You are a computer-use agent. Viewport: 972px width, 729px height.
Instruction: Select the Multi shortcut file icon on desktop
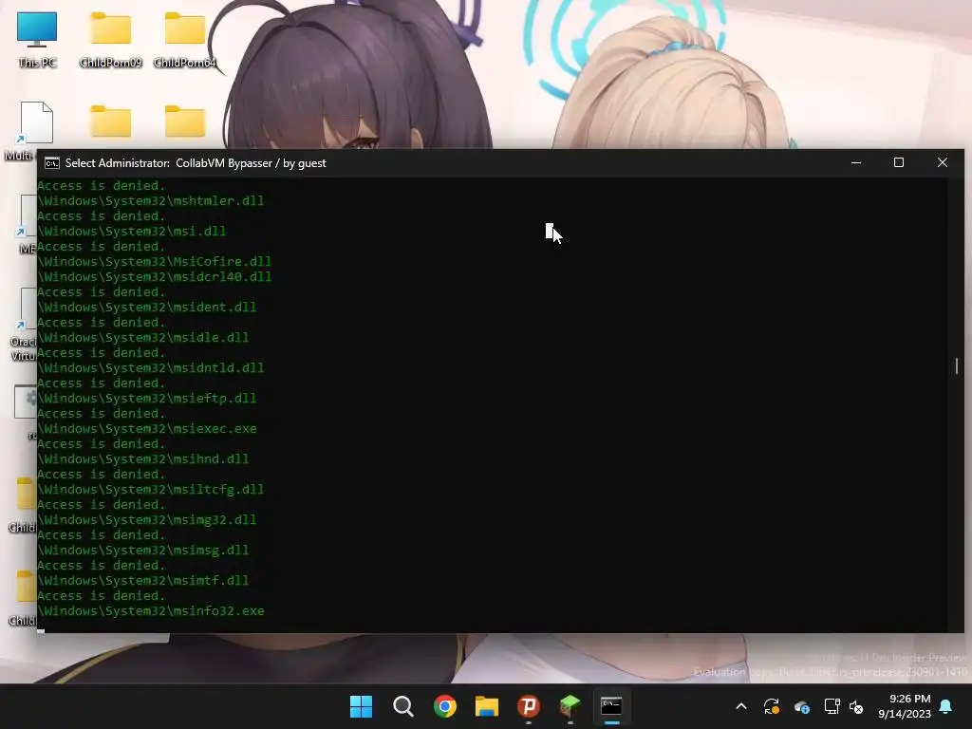[x=36, y=122]
